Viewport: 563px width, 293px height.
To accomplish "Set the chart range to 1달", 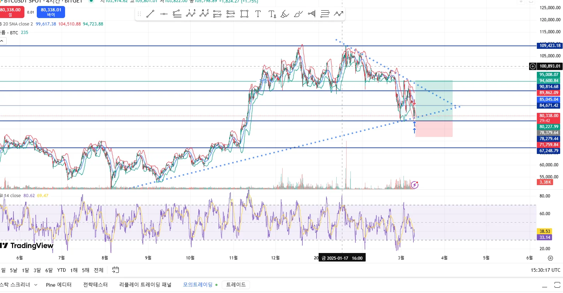I will coord(25,270).
